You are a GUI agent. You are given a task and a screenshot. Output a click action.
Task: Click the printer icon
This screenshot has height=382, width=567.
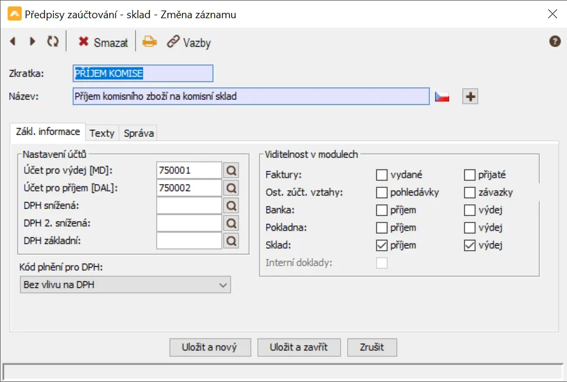click(x=150, y=42)
